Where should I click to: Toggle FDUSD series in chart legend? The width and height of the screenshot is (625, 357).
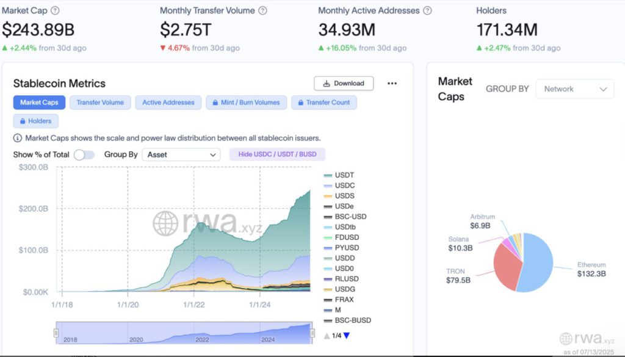click(342, 237)
